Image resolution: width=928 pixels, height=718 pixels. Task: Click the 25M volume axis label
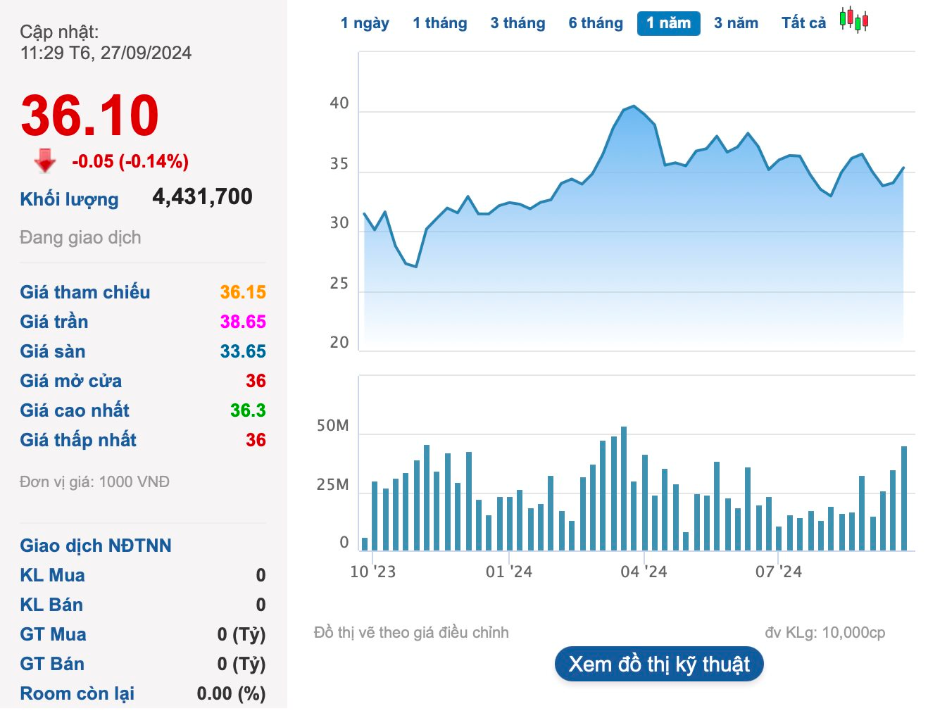click(x=333, y=484)
